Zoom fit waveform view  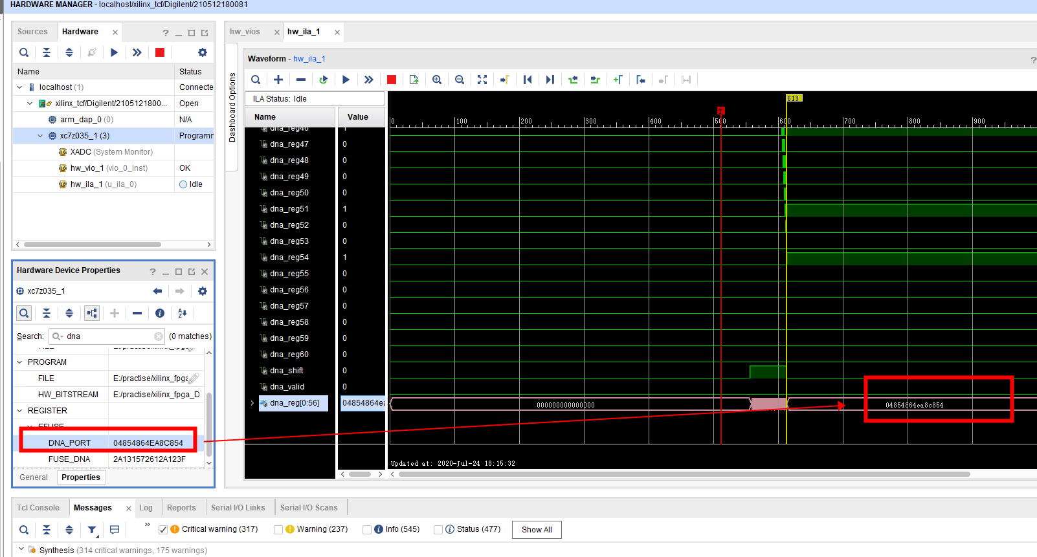[x=482, y=80]
